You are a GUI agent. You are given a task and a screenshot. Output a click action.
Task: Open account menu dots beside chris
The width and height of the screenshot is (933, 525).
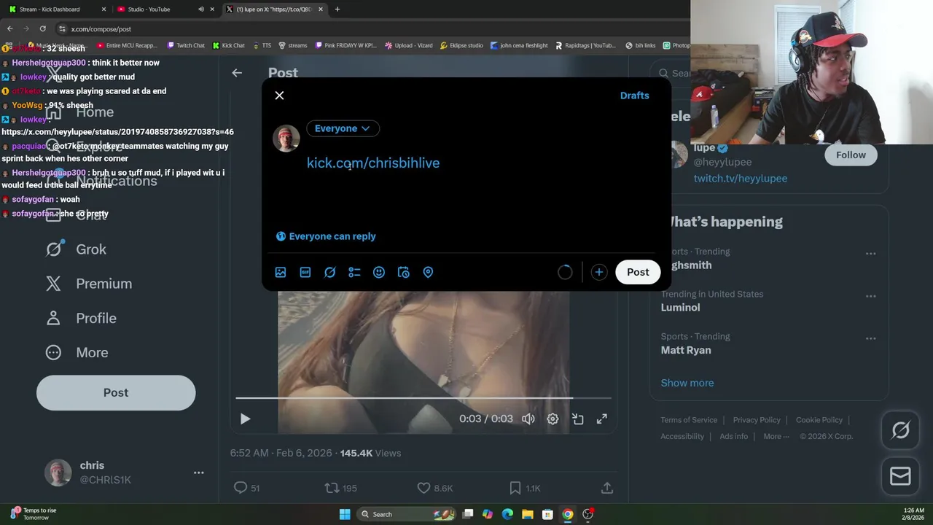(x=198, y=472)
